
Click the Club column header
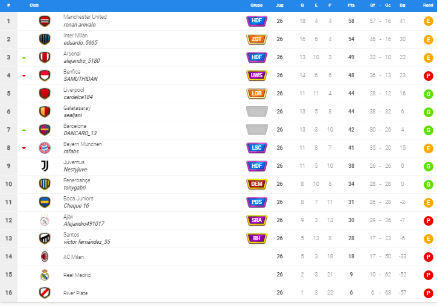click(34, 5)
